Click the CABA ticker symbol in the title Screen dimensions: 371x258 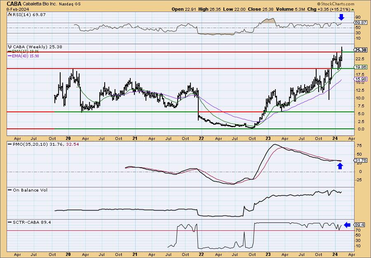click(x=14, y=4)
